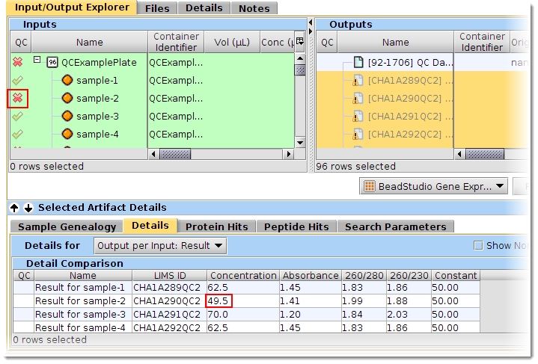
Task: Click the left collapse arrow on the panel divider
Action: pyautogui.click(x=311, y=22)
